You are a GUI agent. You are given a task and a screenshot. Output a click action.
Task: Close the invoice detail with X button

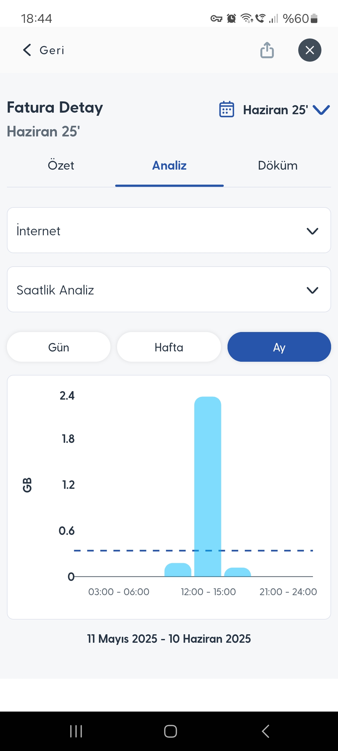[x=310, y=50]
